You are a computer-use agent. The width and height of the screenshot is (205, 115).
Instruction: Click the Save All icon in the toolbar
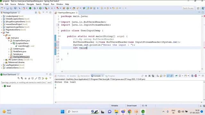click(x=11, y=8)
